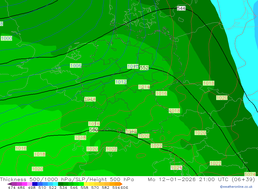This screenshot has width=258, height=189.
Task: Pick the darkest green legend swatch
Action: pyautogui.click(x=61, y=184)
